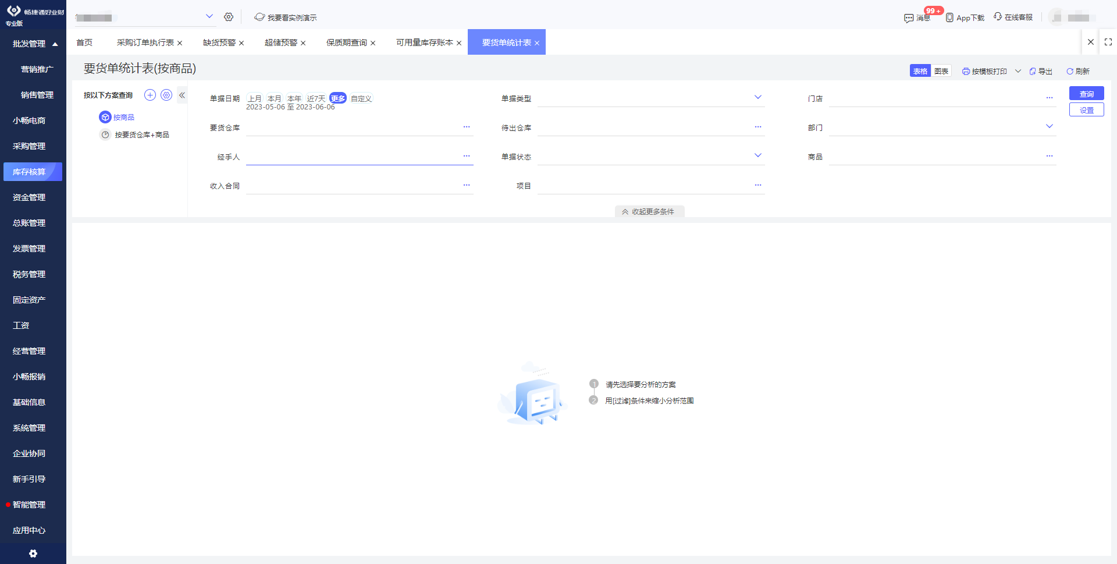Click the 设置 settings button

coord(1087,109)
